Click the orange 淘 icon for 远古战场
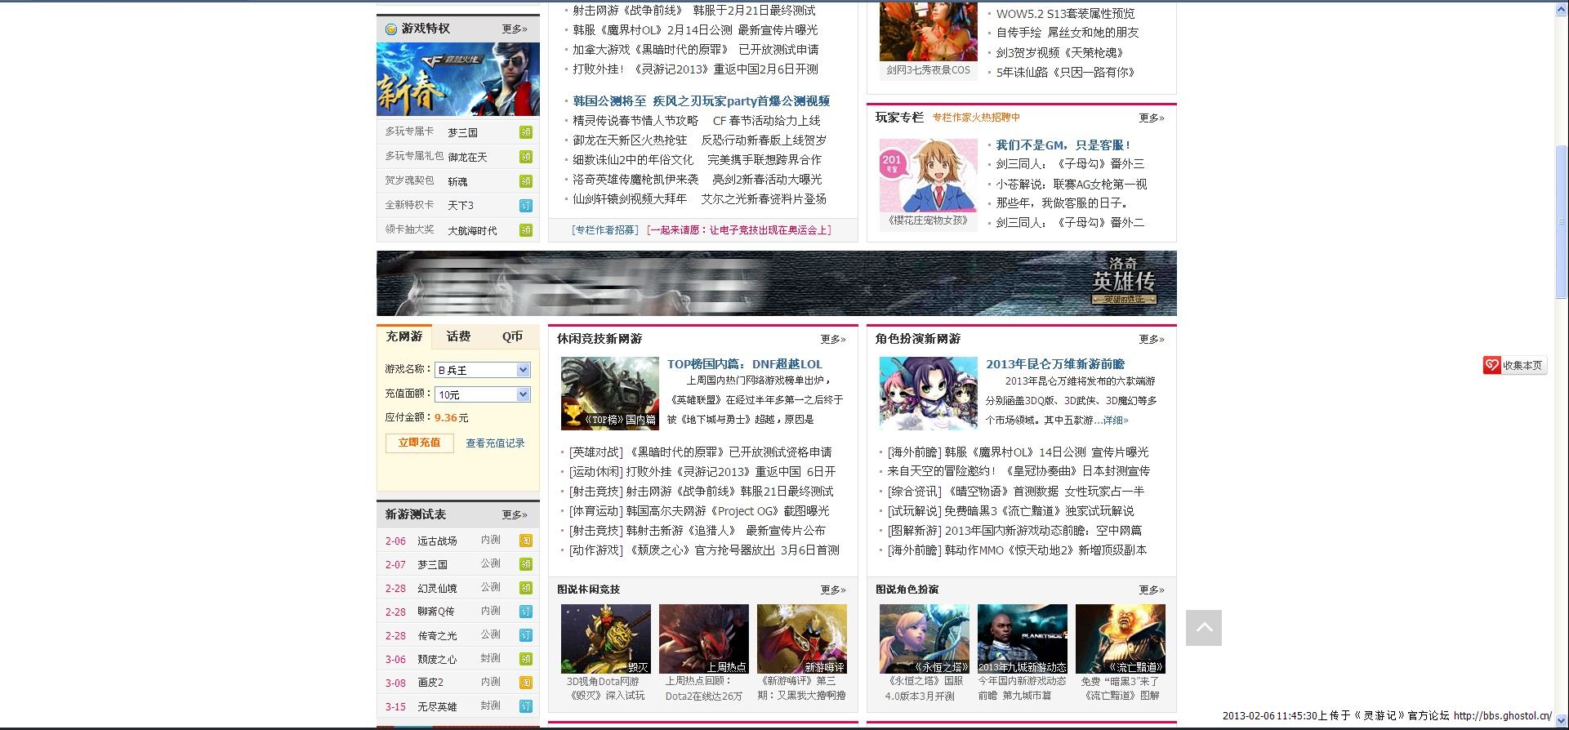 pos(526,541)
